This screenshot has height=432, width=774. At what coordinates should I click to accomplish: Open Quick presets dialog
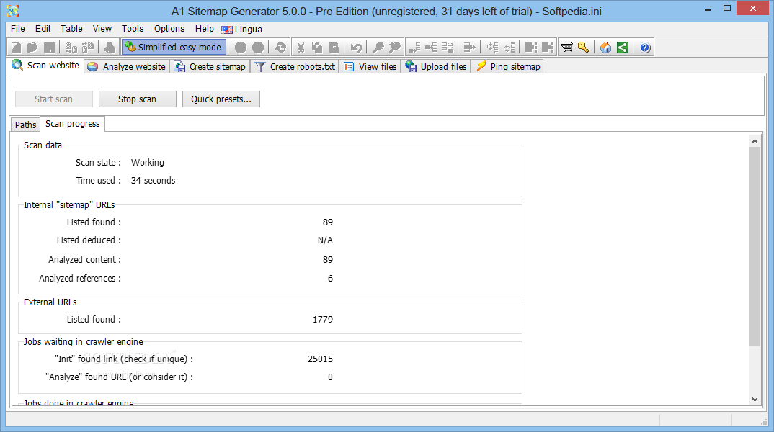[221, 99]
